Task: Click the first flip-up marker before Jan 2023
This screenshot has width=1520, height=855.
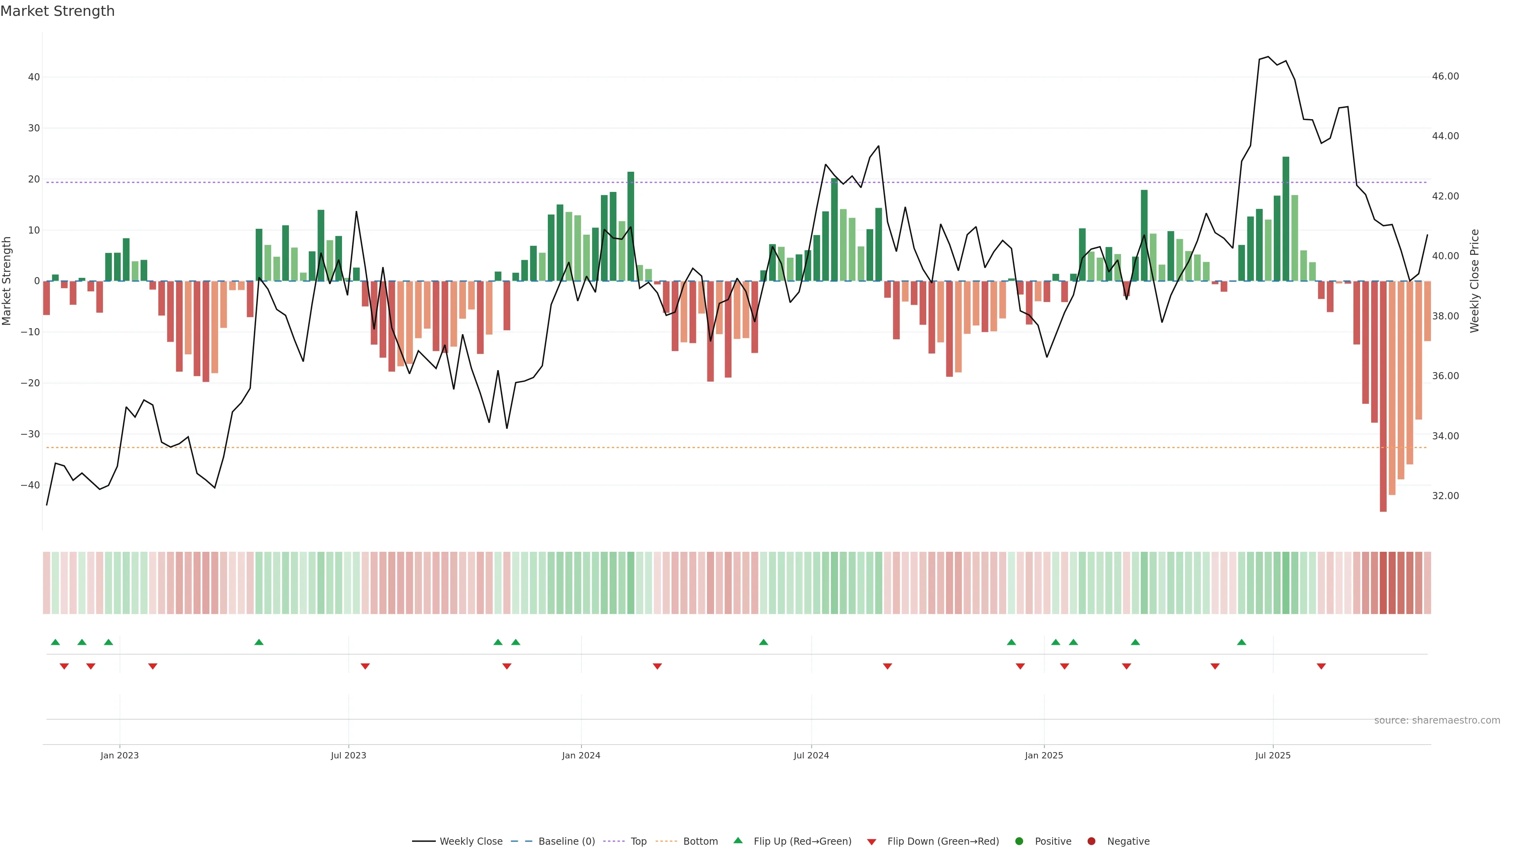Action: coord(55,642)
